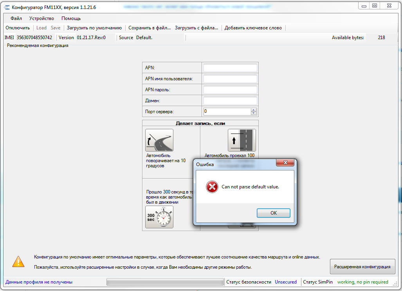Click Отключить in the toolbar

(18, 28)
